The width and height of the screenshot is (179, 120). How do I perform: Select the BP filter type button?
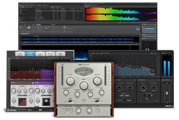pos(68,111)
